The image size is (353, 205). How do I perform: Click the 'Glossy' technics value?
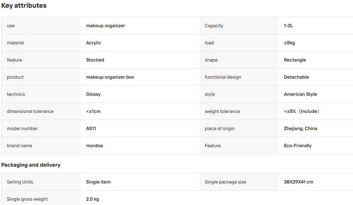click(x=93, y=94)
